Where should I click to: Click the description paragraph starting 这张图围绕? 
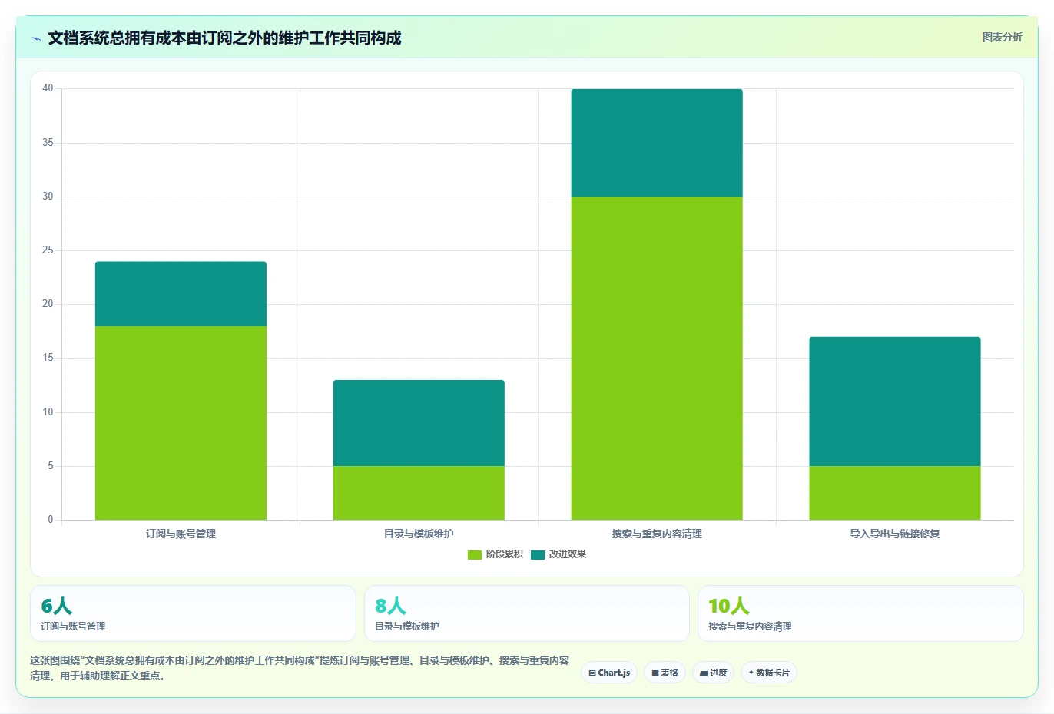300,668
